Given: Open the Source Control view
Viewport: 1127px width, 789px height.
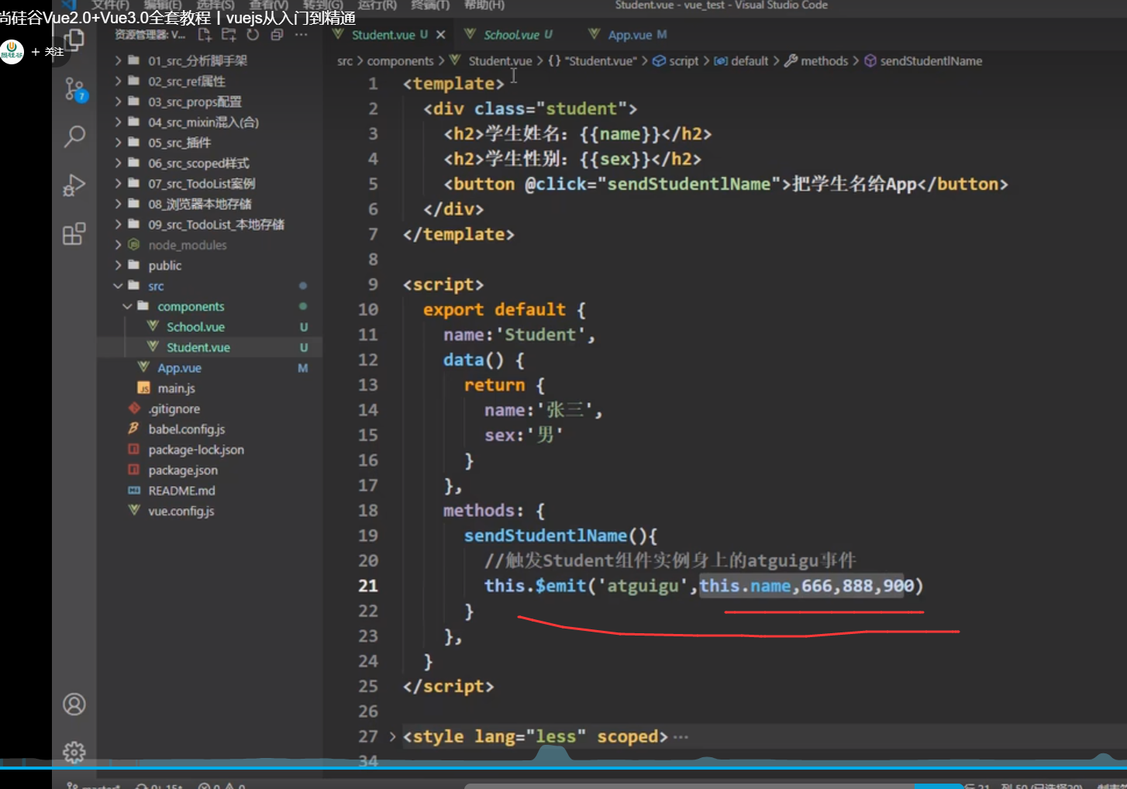Looking at the screenshot, I should [x=74, y=89].
